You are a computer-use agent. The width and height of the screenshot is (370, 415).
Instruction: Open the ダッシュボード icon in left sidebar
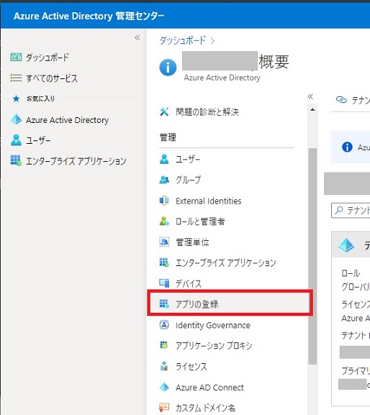16,57
